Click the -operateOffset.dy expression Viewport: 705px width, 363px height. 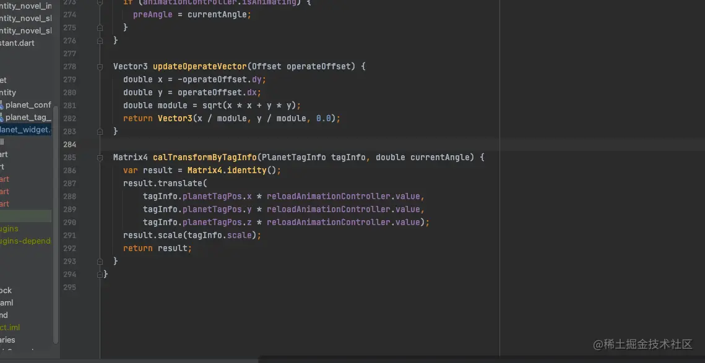219,80
